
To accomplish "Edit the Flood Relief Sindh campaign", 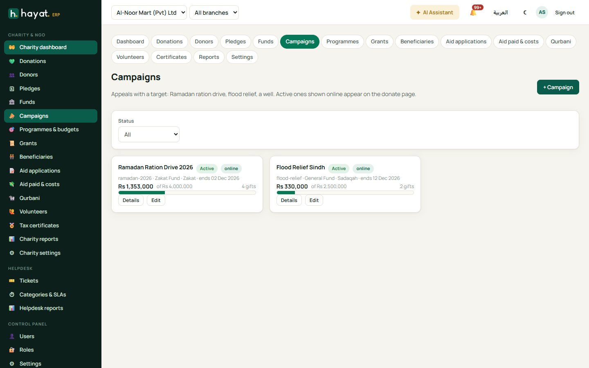I will [314, 200].
